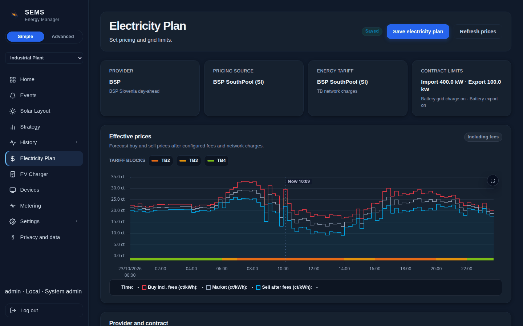523x326 pixels.
Task: Toggle the TB4 tariff block chip
Action: tap(216, 160)
